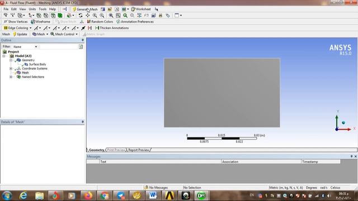Select the Zoom tool next to Pan
Image resolution: width=358 pixels, height=201 pixels.
coord(95,16)
